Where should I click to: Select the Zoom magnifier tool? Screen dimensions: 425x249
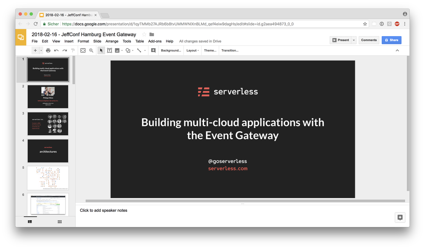91,51
